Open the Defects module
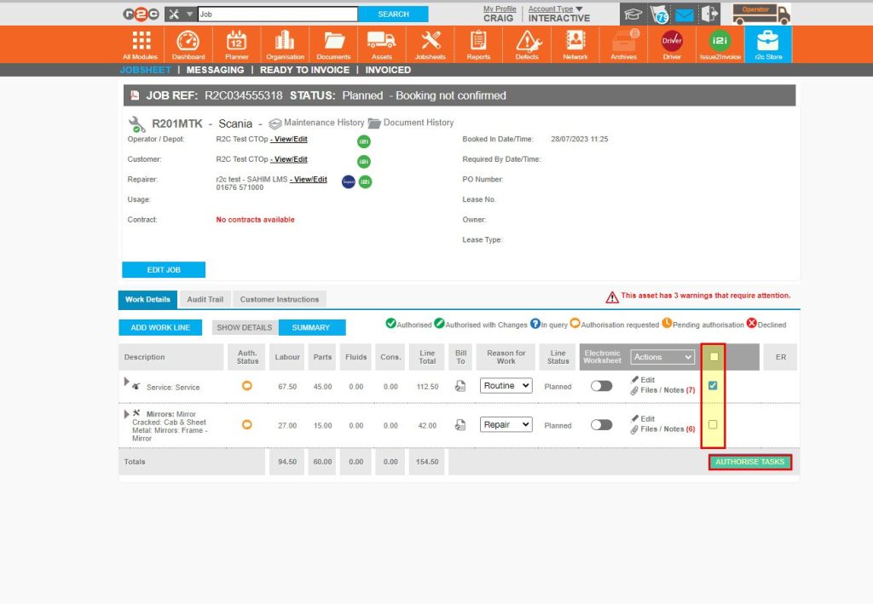Screen dimensions: 873x604 (x=526, y=44)
